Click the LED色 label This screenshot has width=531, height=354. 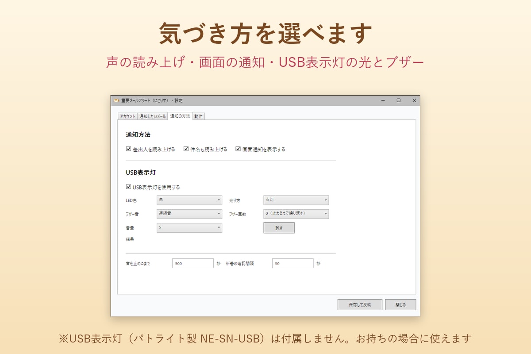(x=131, y=200)
